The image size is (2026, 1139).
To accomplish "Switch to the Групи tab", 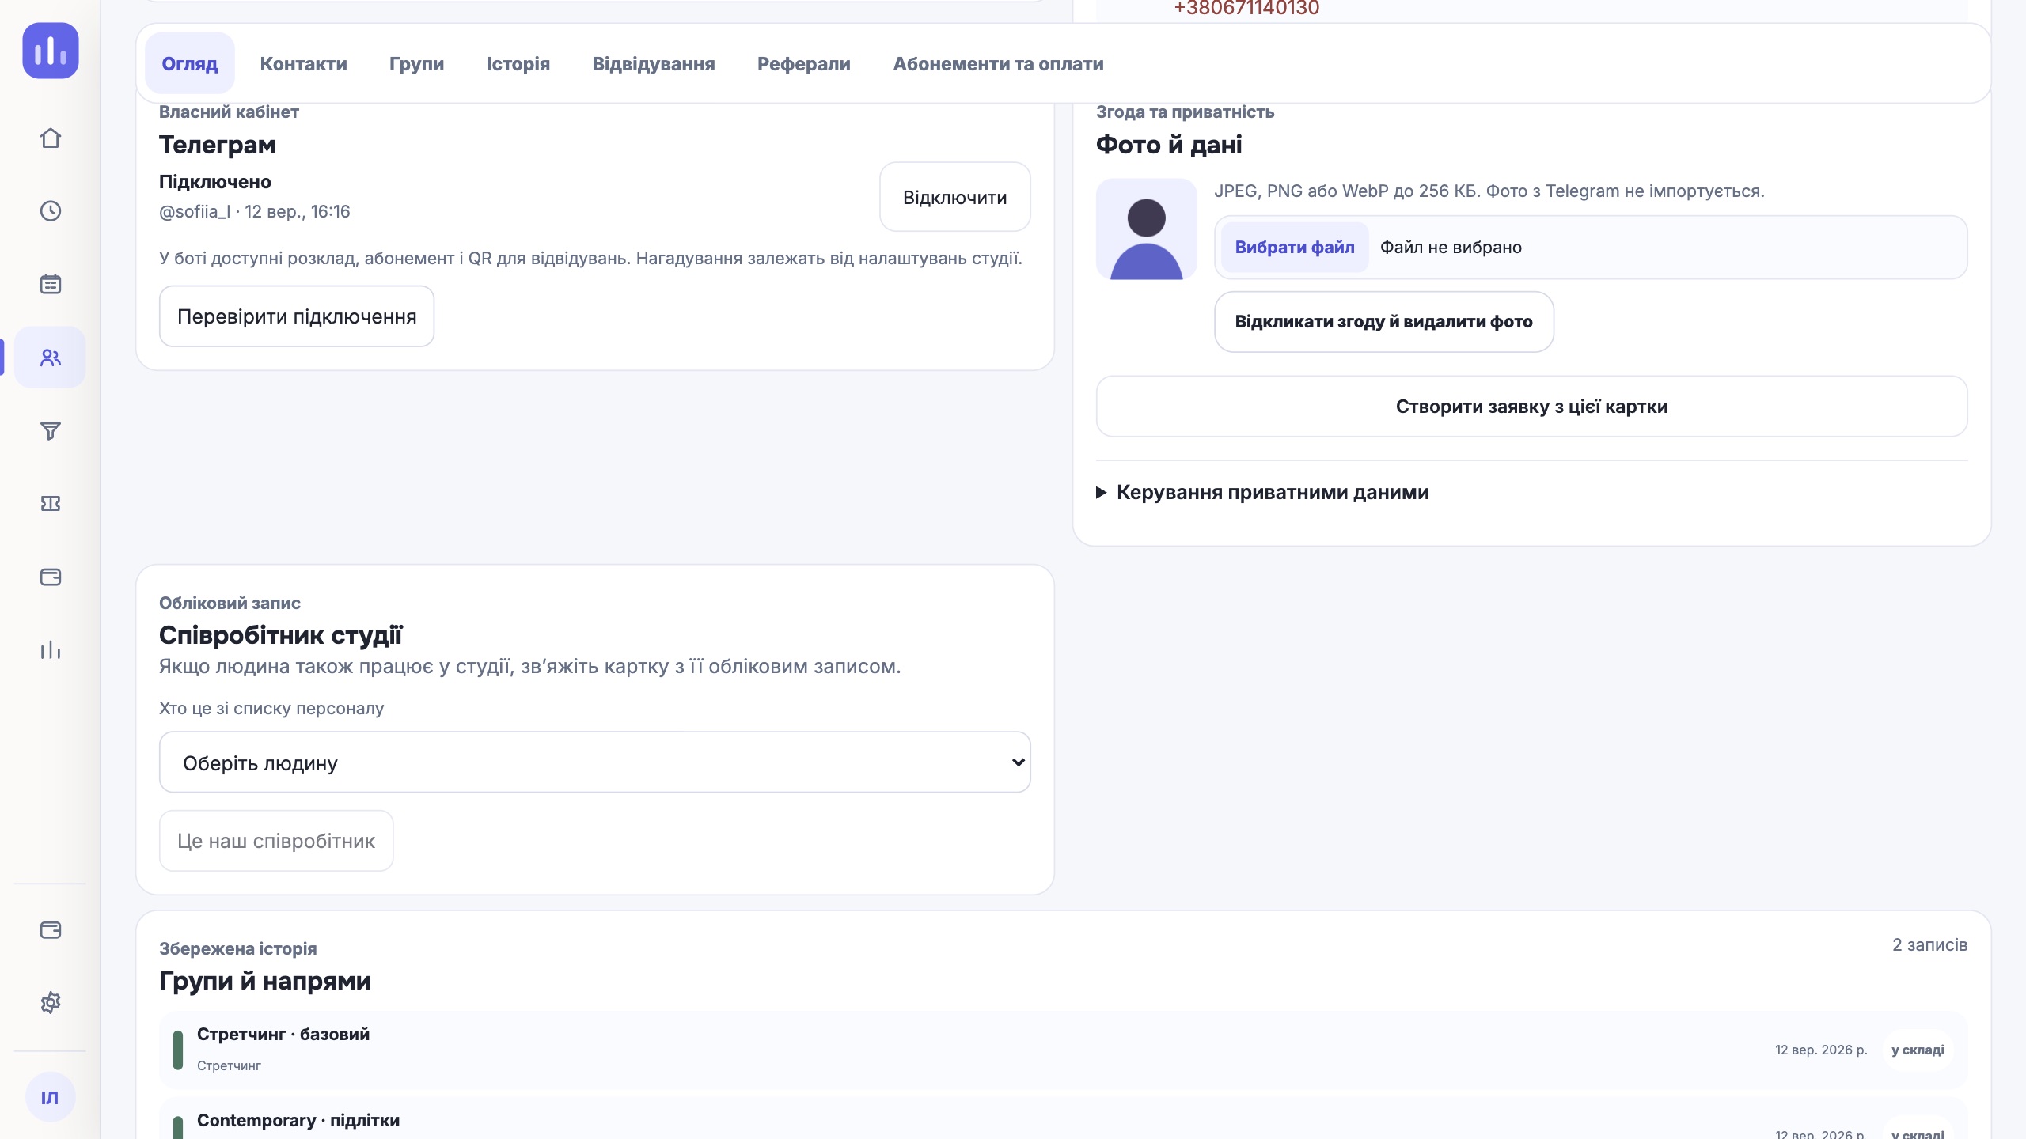I will tap(417, 63).
